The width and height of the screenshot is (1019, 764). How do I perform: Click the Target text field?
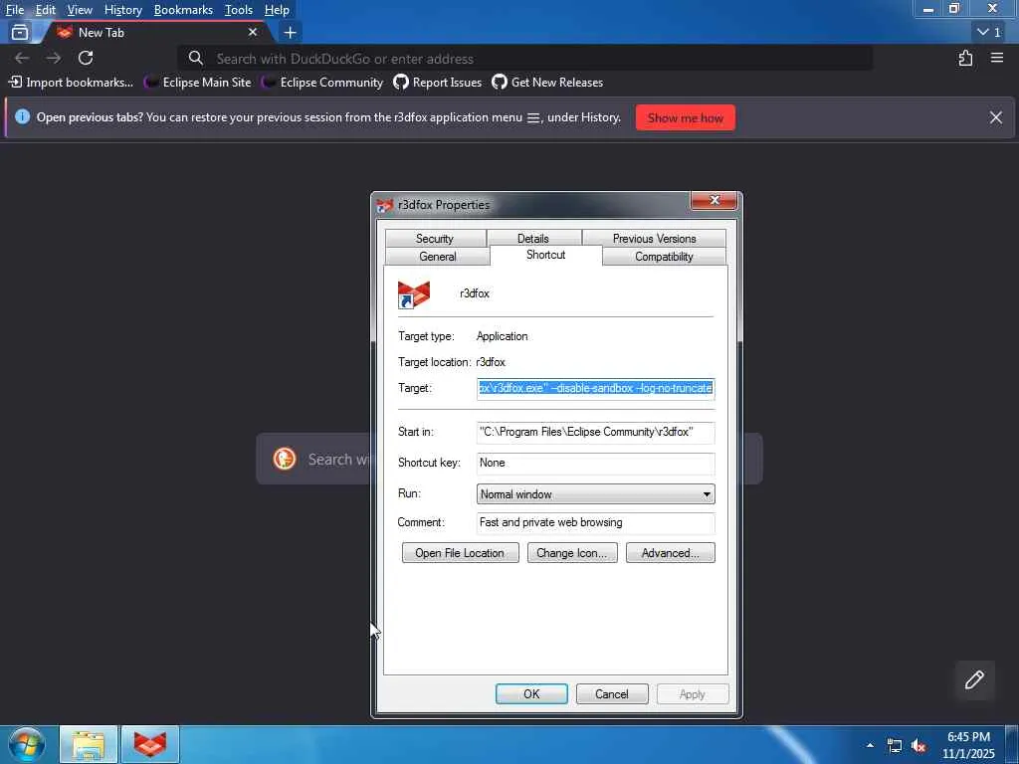click(595, 389)
